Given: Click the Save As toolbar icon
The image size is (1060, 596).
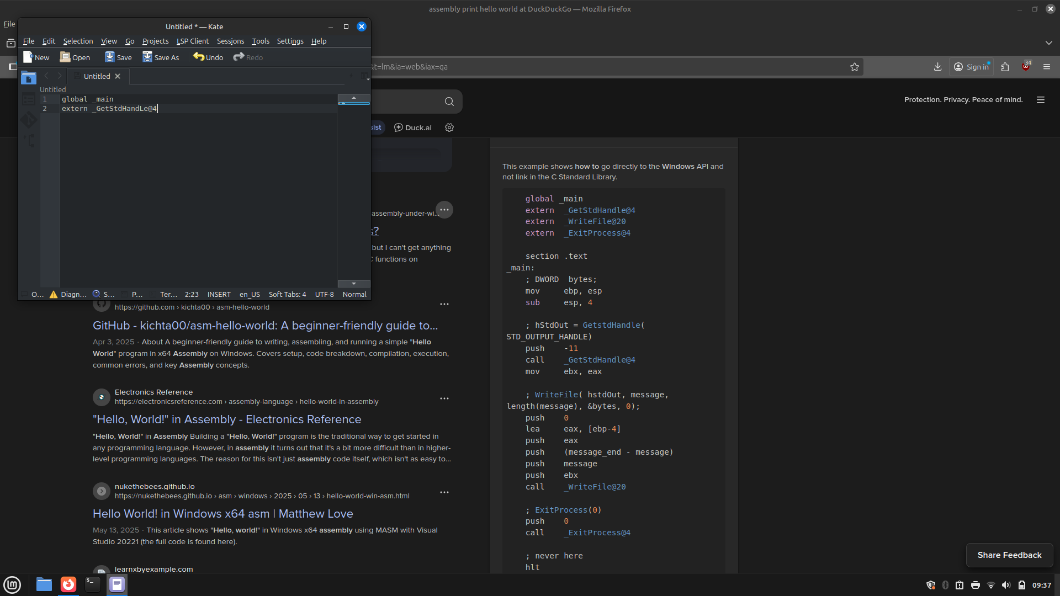Looking at the screenshot, I should coord(147,57).
